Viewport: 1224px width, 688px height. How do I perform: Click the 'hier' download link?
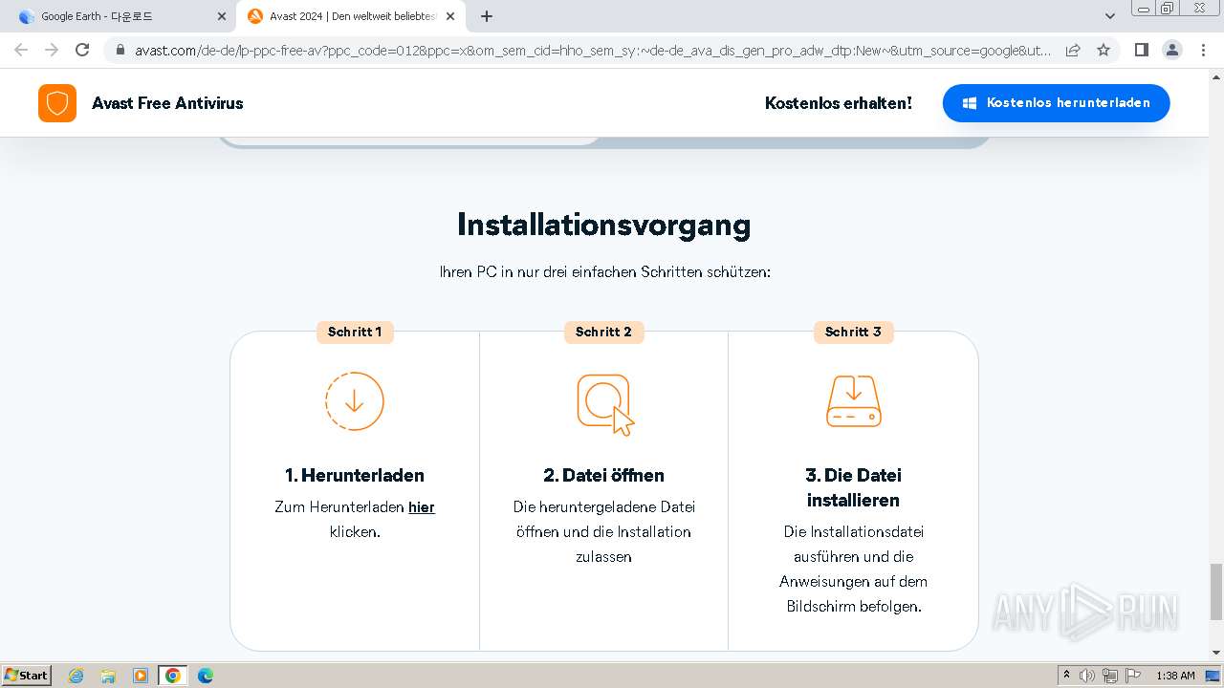[x=422, y=507]
